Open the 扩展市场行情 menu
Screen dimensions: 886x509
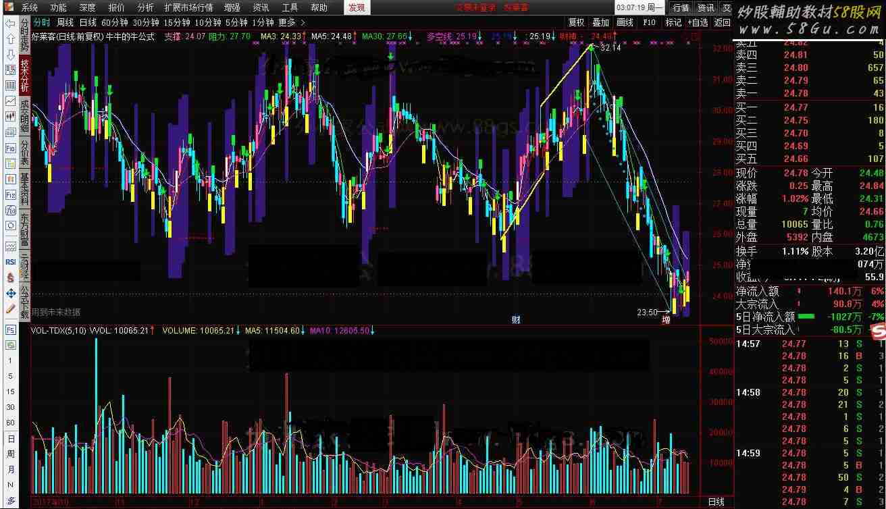coord(188,7)
